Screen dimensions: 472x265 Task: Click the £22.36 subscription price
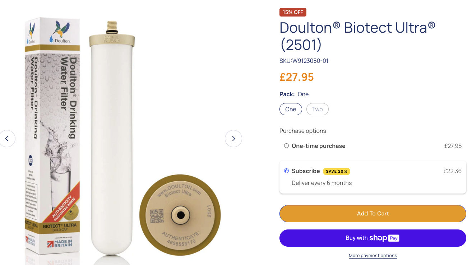(452, 171)
